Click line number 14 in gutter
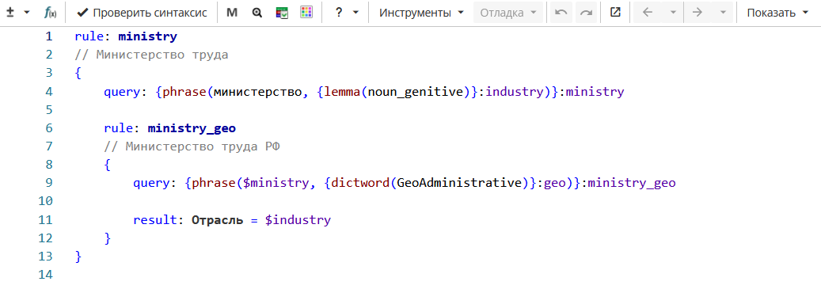Image resolution: width=821 pixels, height=289 pixels. tap(46, 274)
